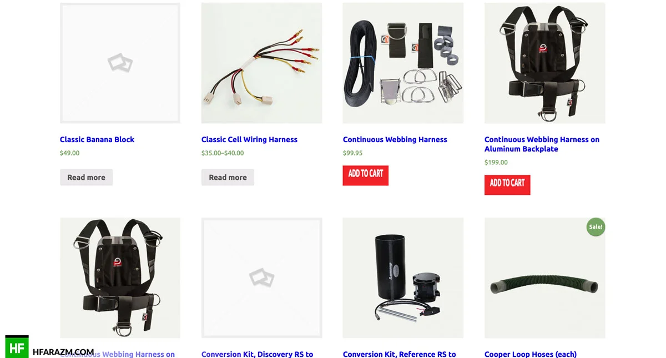Add the $99.95 Continuous Webbing Harness to cart
The height and width of the screenshot is (358, 666).
[x=365, y=175]
